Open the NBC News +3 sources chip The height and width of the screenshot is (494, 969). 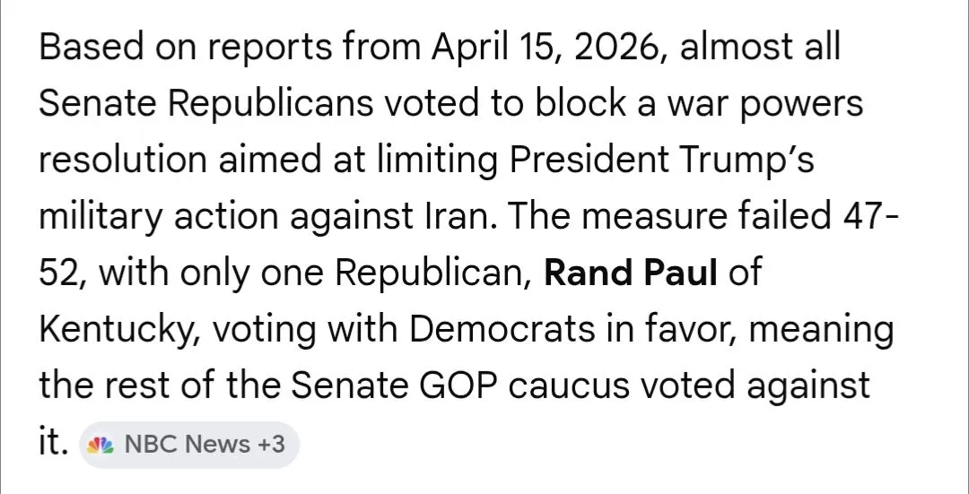click(188, 444)
